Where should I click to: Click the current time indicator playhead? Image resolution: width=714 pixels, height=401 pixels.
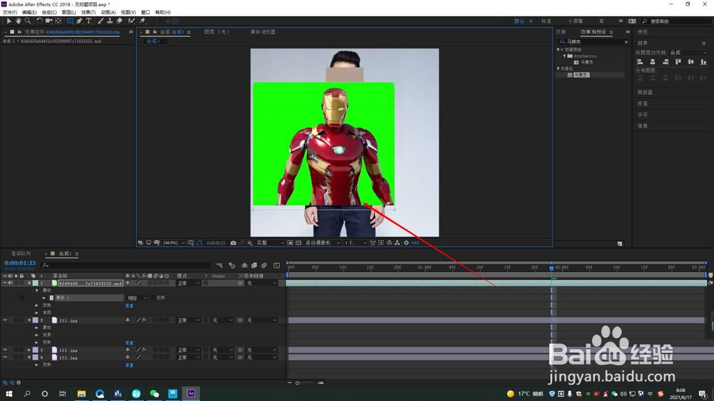(x=552, y=269)
